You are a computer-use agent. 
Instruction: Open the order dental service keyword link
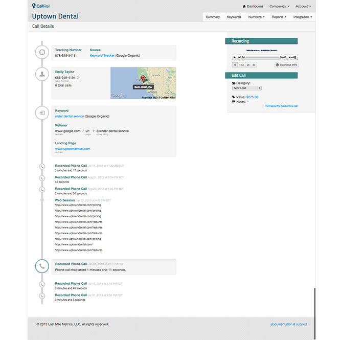[70, 116]
